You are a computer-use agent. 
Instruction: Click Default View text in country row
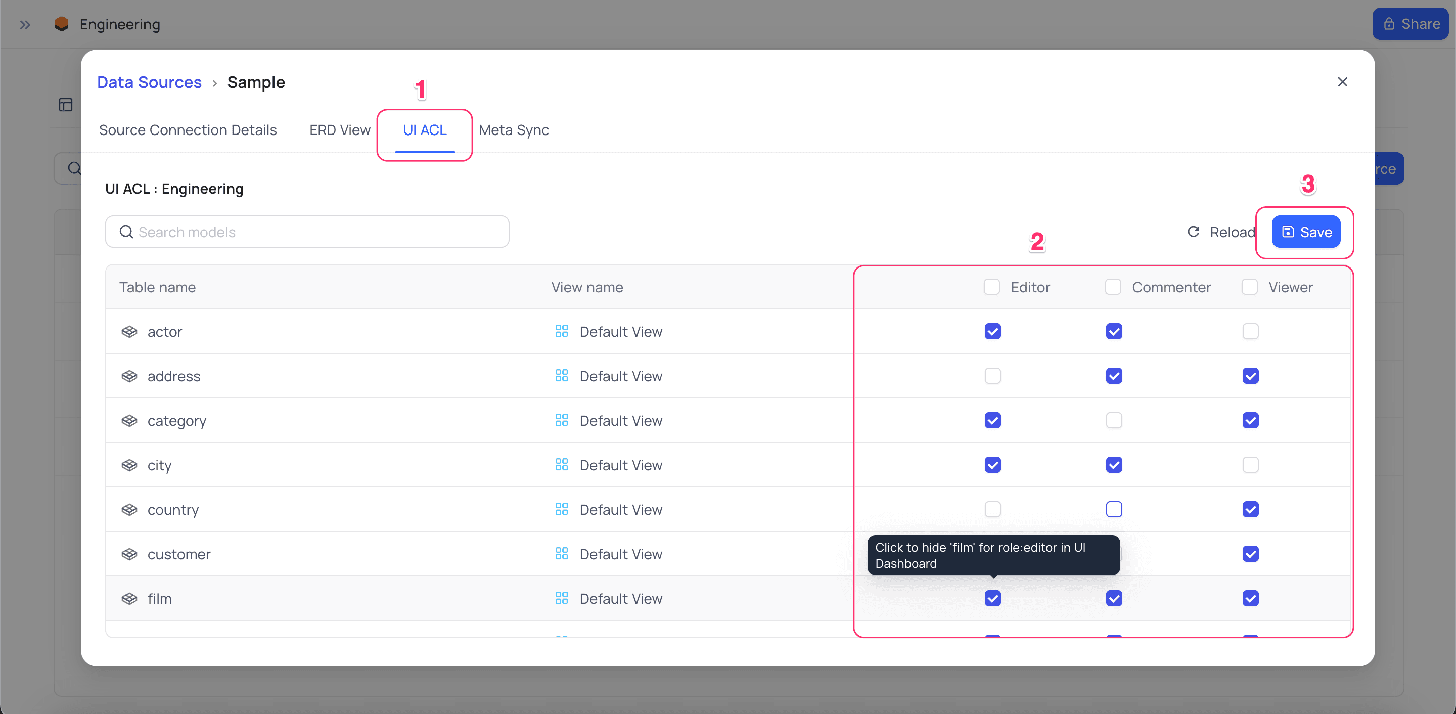(x=621, y=509)
